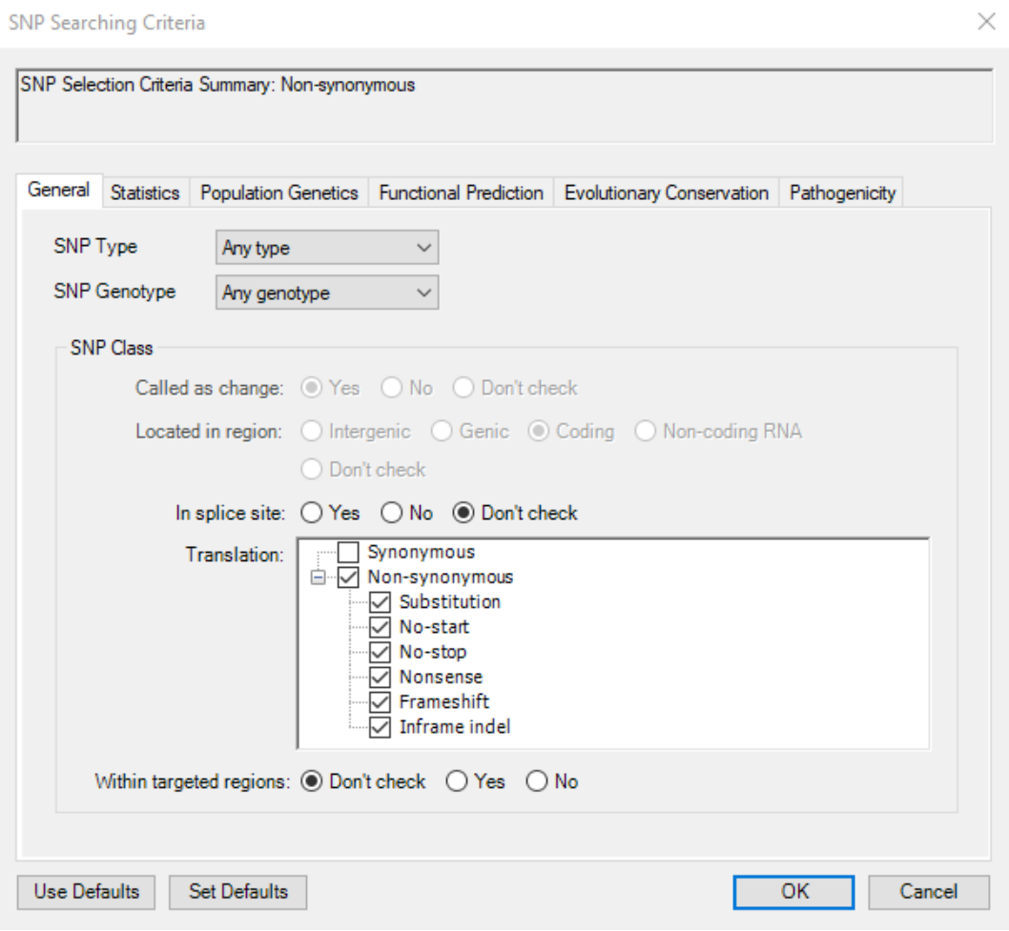Uncheck the Inframe indel checkbox
The image size is (1009, 931).
coord(380,727)
